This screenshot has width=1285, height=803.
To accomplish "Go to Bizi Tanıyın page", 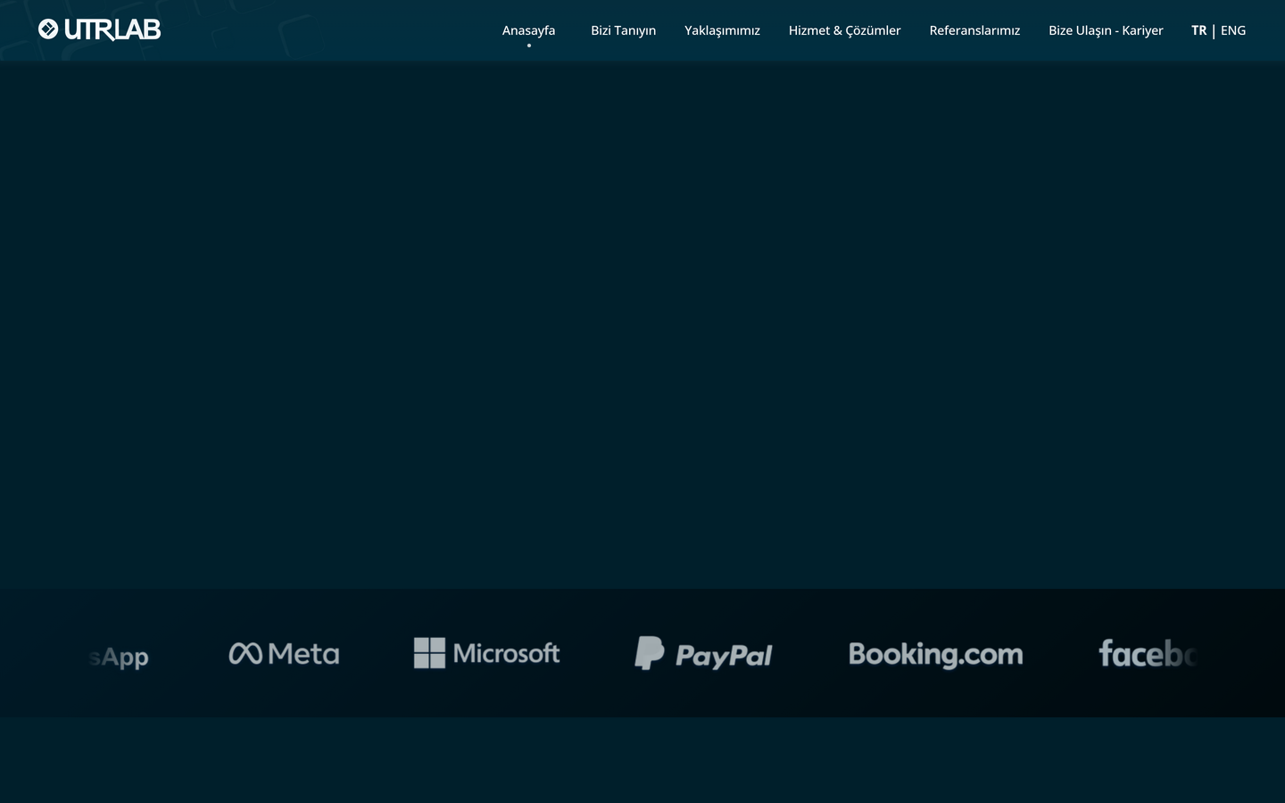I will [623, 30].
